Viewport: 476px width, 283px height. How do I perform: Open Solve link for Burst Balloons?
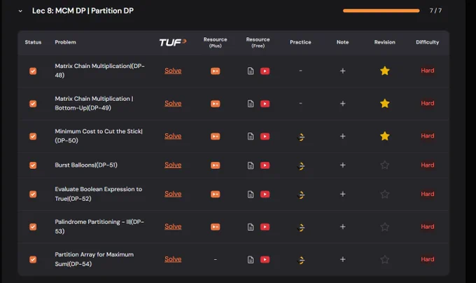[173, 165]
